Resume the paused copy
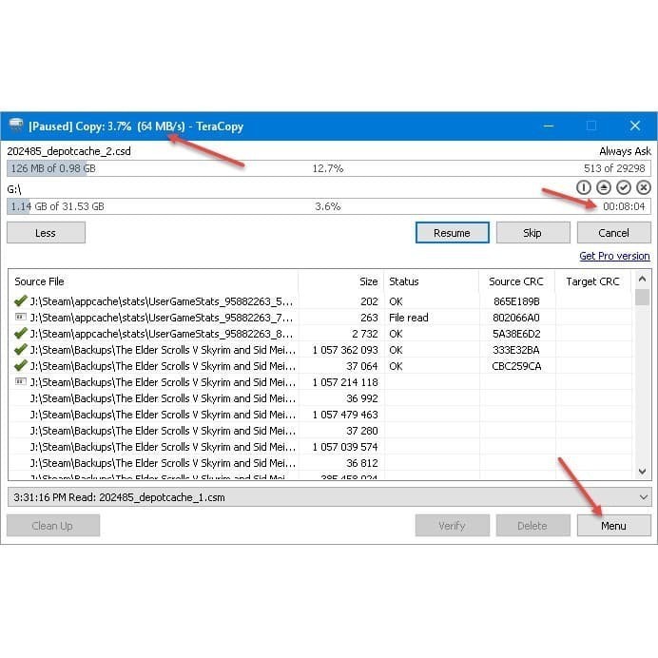This screenshot has width=658, height=658. 453,233
